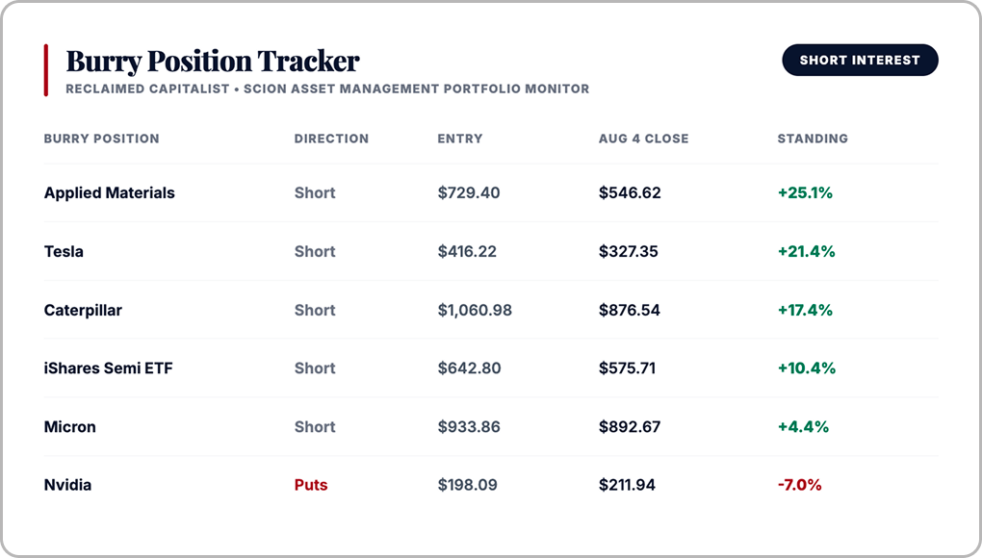This screenshot has width=982, height=558.
Task: Select the Scion Asset Management subtitle text
Action: pyautogui.click(x=417, y=89)
